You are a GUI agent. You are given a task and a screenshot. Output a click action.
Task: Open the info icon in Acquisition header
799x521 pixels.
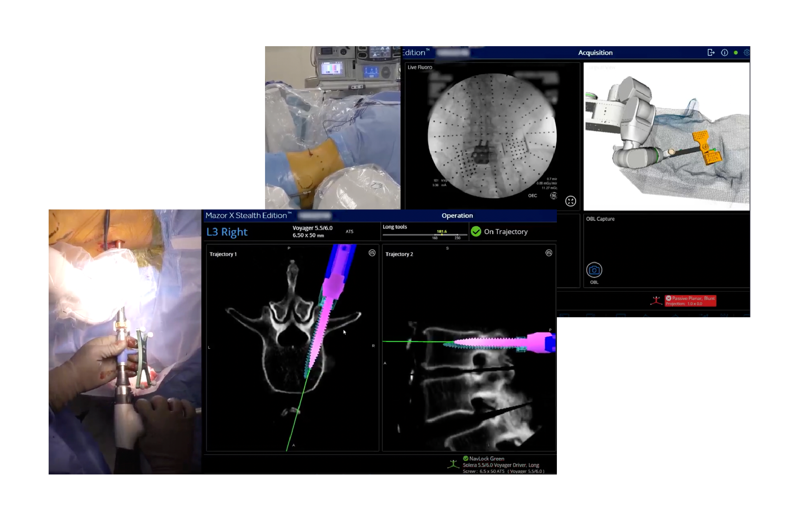click(x=724, y=53)
